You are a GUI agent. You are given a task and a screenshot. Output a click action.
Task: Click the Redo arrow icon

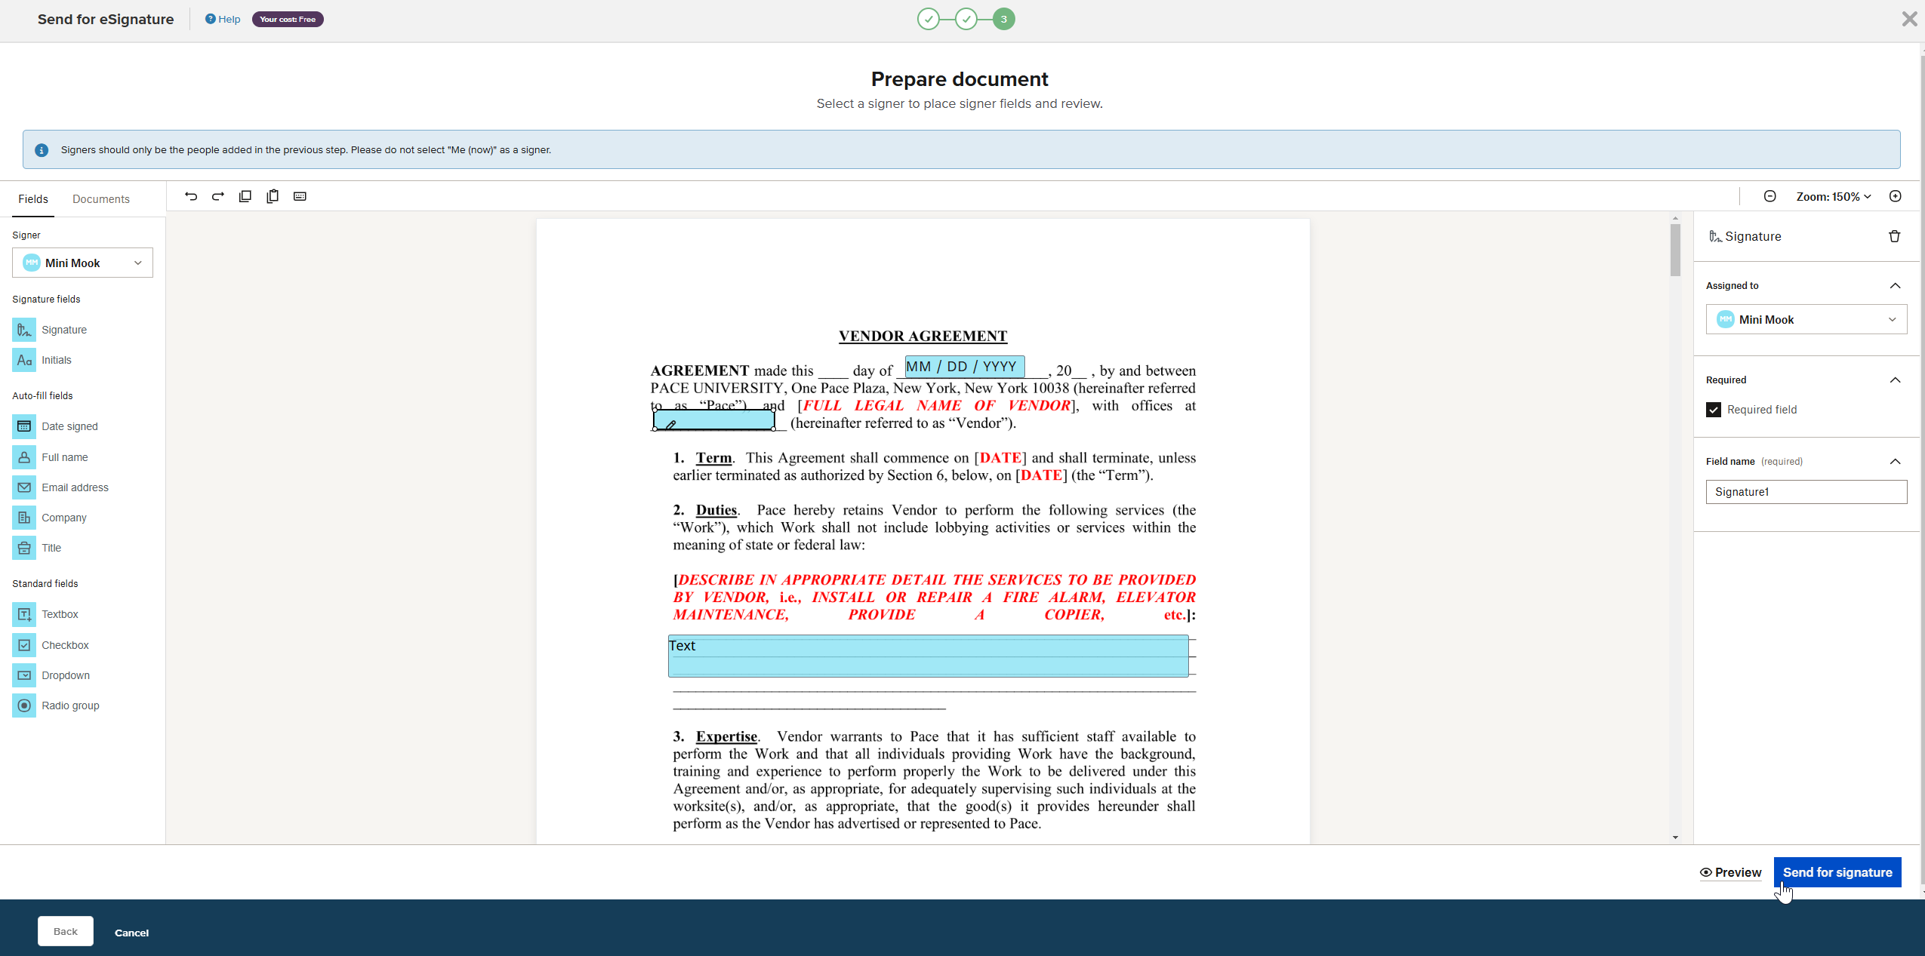coord(218,196)
